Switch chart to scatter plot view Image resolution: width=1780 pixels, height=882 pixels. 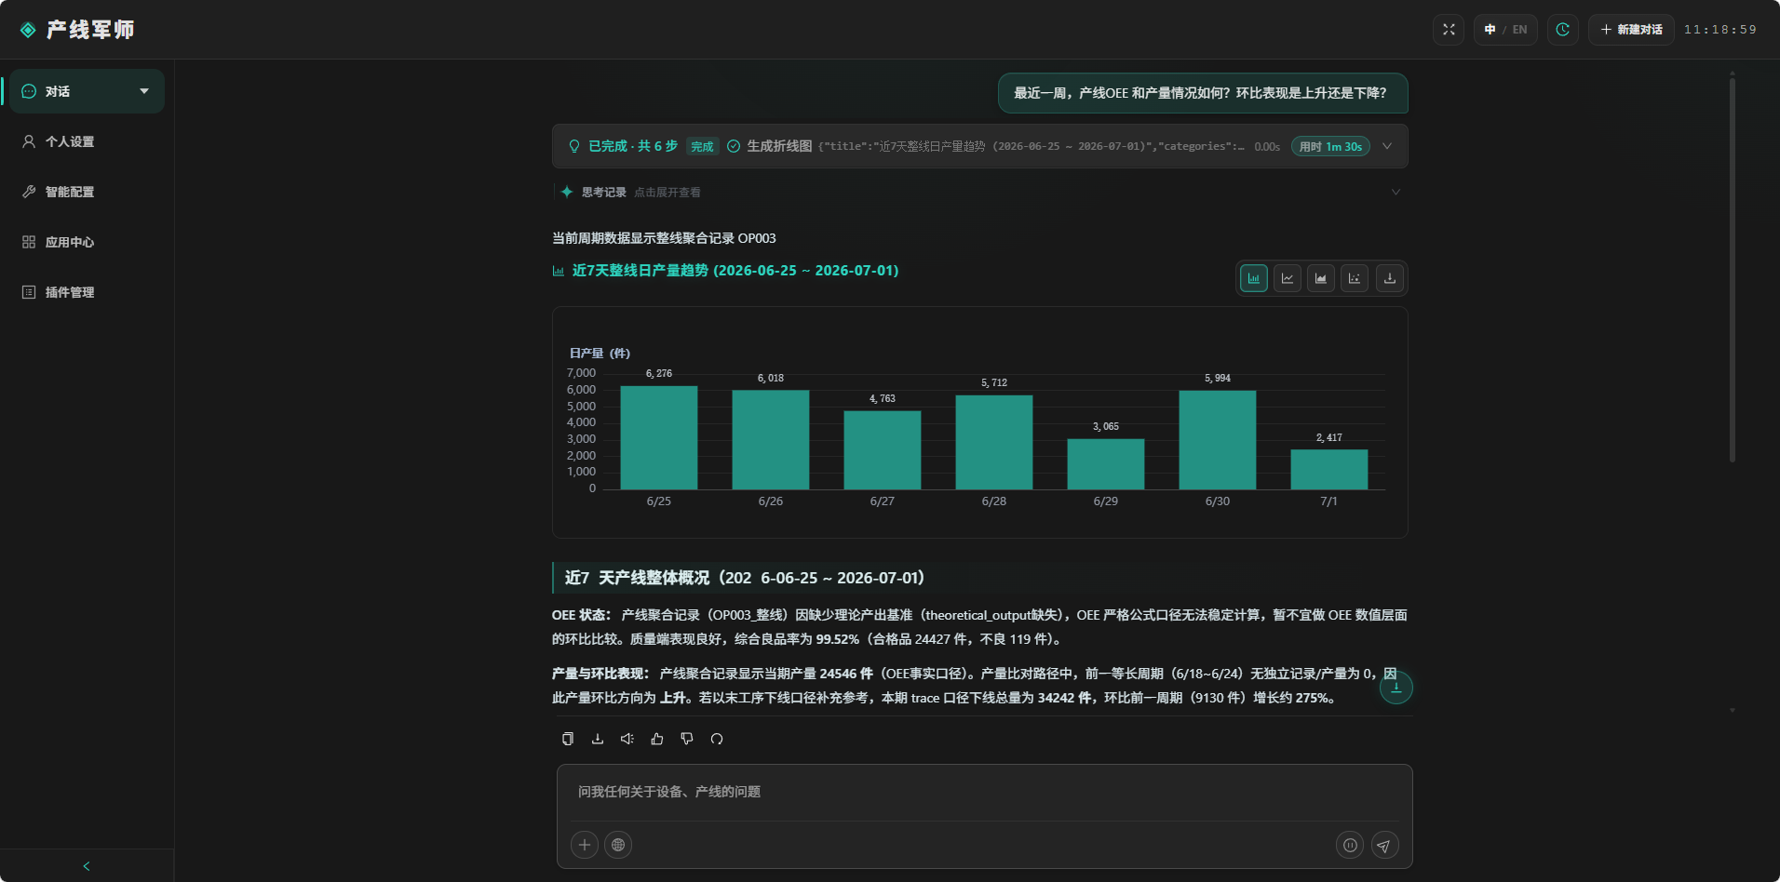1355,278
